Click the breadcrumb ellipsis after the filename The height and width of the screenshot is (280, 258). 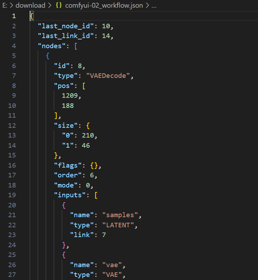pyautogui.click(x=154, y=5)
